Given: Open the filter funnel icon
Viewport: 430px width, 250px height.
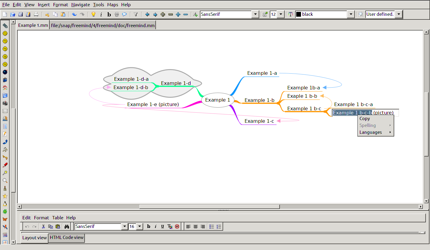Looking at the screenshot, I should tap(136, 14).
